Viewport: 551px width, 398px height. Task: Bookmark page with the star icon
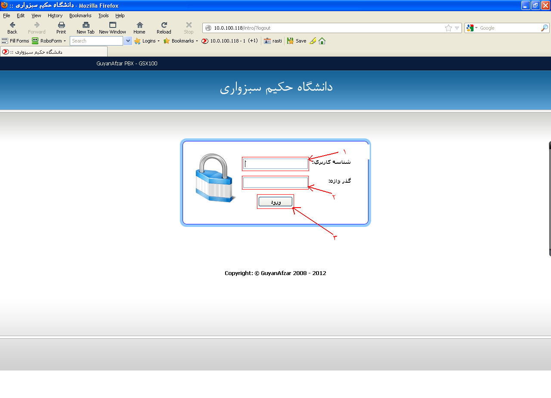point(449,28)
